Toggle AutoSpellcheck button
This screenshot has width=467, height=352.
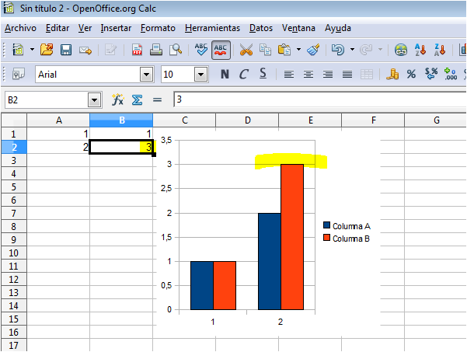[221, 50]
